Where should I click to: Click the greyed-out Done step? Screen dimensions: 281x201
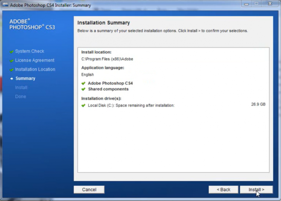pos(20,97)
